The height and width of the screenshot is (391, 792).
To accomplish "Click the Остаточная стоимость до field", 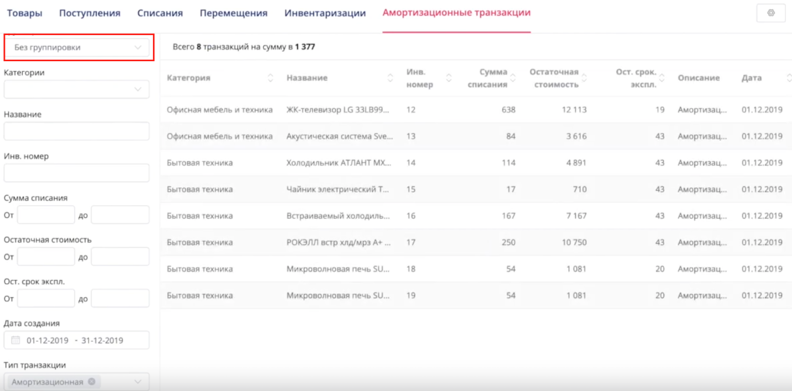I will coord(120,257).
